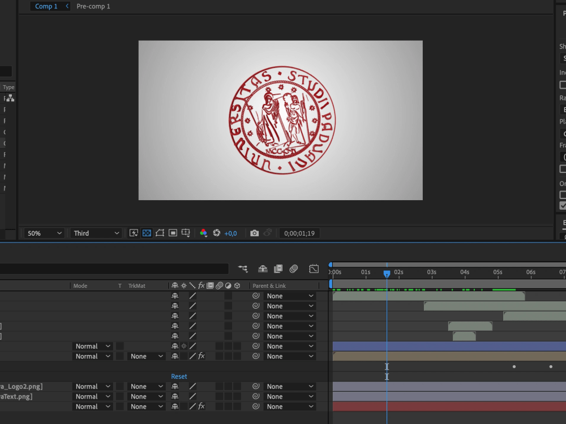Click the +0,0 exposure value
Screen dimensions: 566x424
[231, 233]
